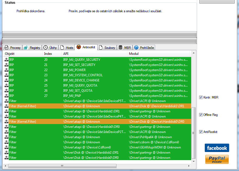The width and height of the screenshot is (239, 171).
Task: Switch to the Registry tab
Action: (x=32, y=48)
